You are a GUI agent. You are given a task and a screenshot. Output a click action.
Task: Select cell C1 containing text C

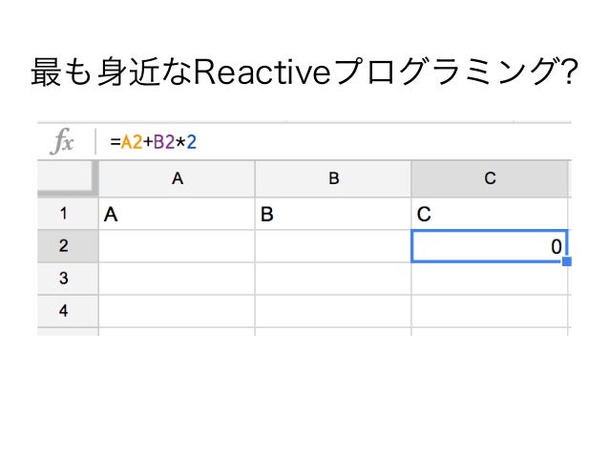tap(490, 214)
